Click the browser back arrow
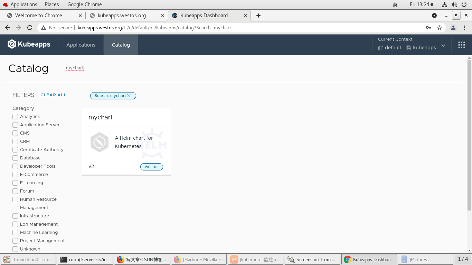 coord(8,28)
